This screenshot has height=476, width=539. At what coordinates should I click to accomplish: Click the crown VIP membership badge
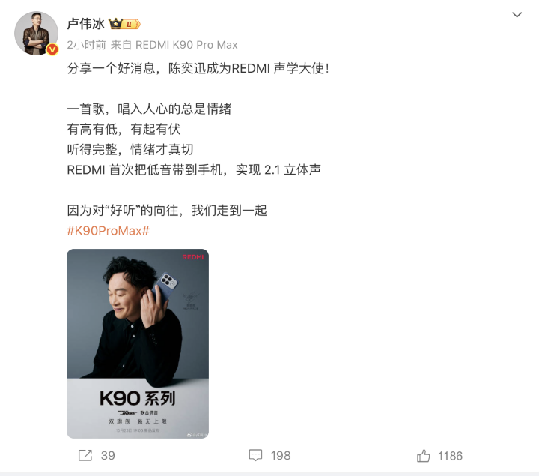[x=124, y=24]
